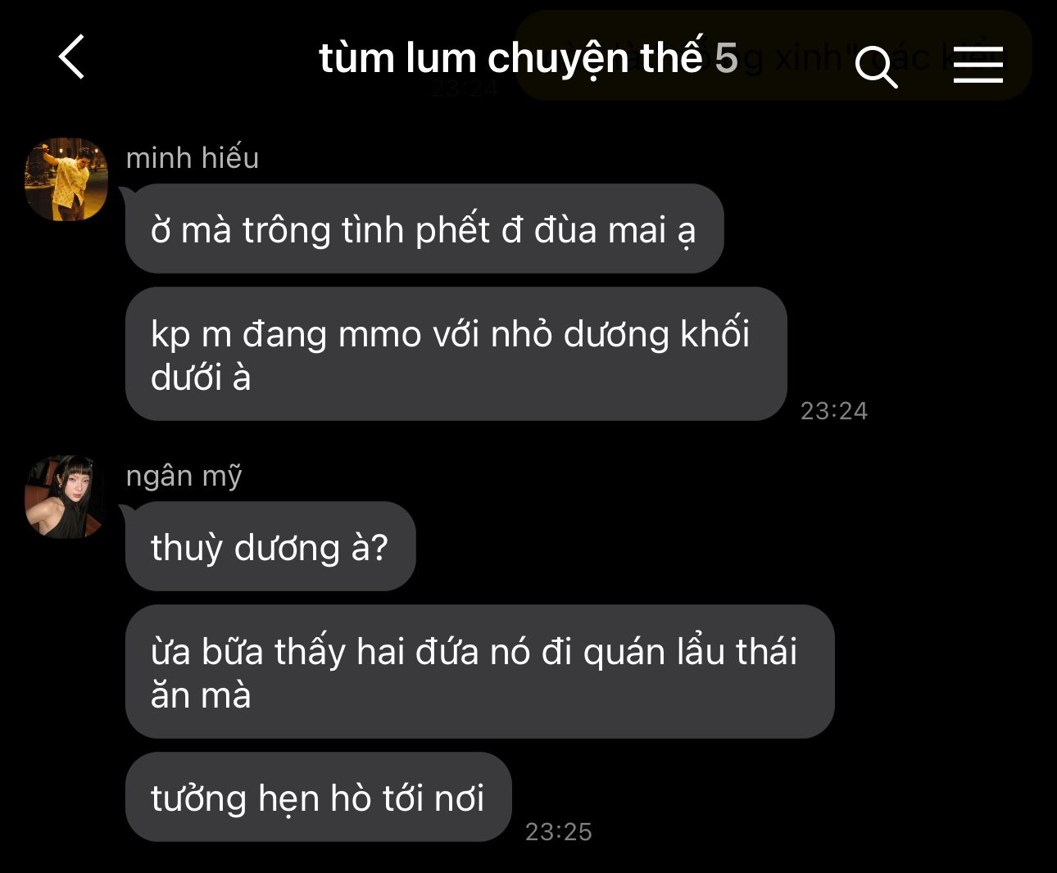
Task: Tap the chat title tùm lum chuyện thế
Action: point(511,57)
